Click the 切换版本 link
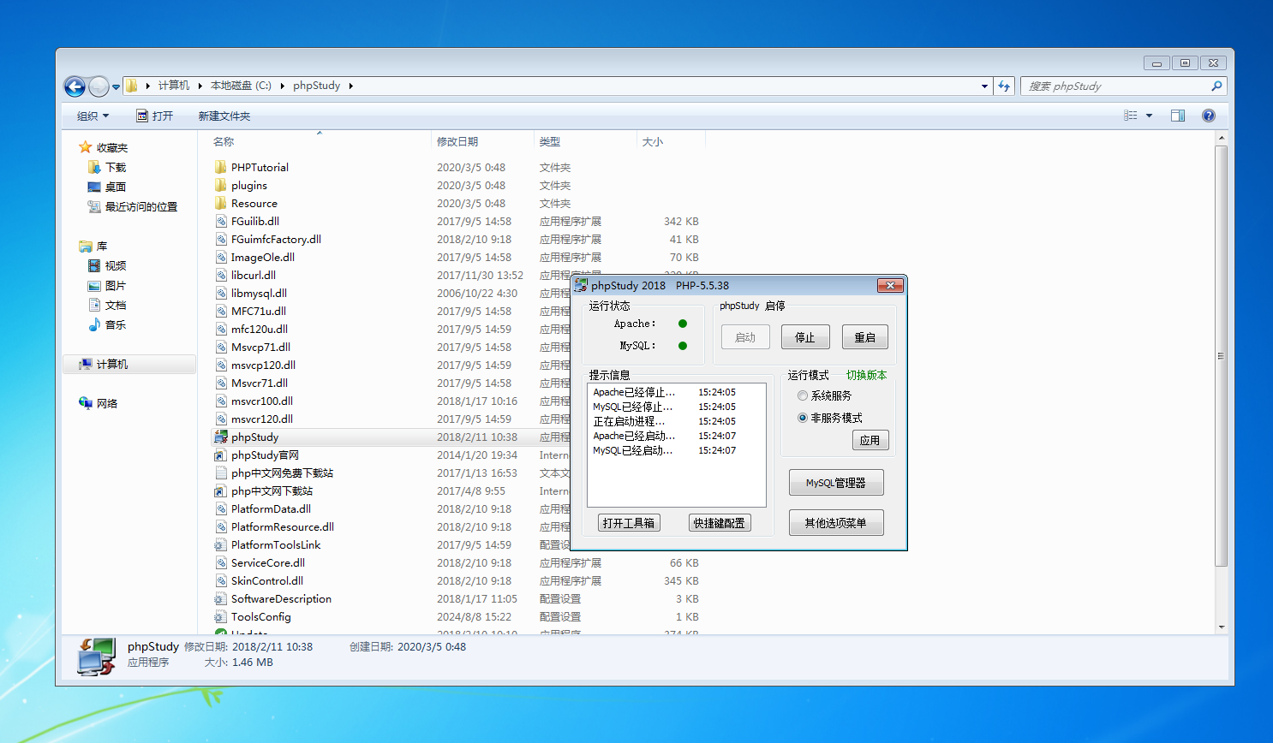Screen dimensions: 1273x743 [x=866, y=375]
